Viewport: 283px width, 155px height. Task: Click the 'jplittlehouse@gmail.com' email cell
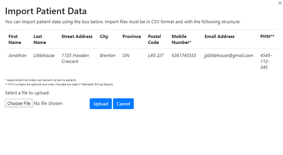[229, 56]
